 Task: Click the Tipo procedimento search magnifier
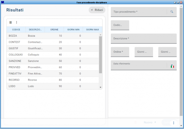pyautogui.click(x=172, y=12)
